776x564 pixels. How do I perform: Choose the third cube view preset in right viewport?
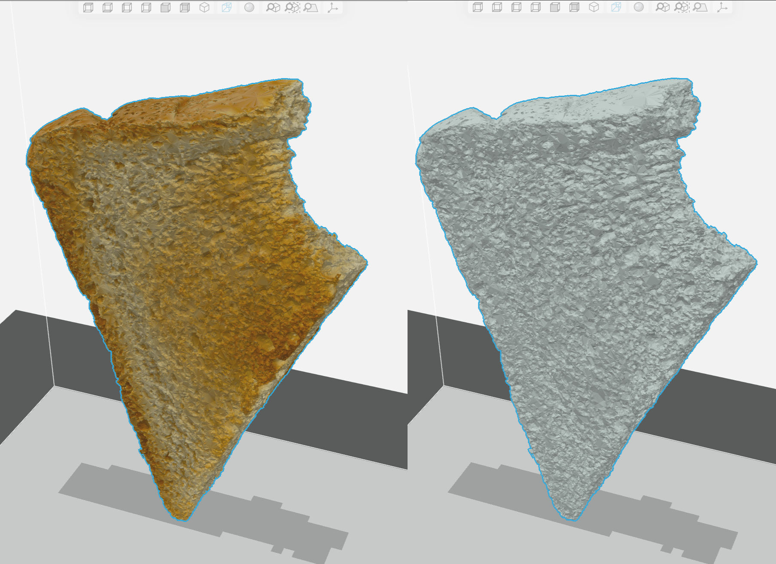(x=516, y=7)
